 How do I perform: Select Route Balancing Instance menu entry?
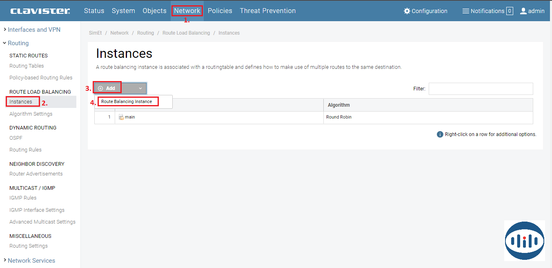pos(127,101)
